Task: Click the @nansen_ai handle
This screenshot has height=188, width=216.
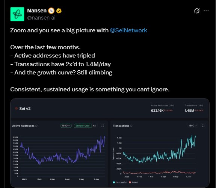Action: pyautogui.click(x=41, y=18)
